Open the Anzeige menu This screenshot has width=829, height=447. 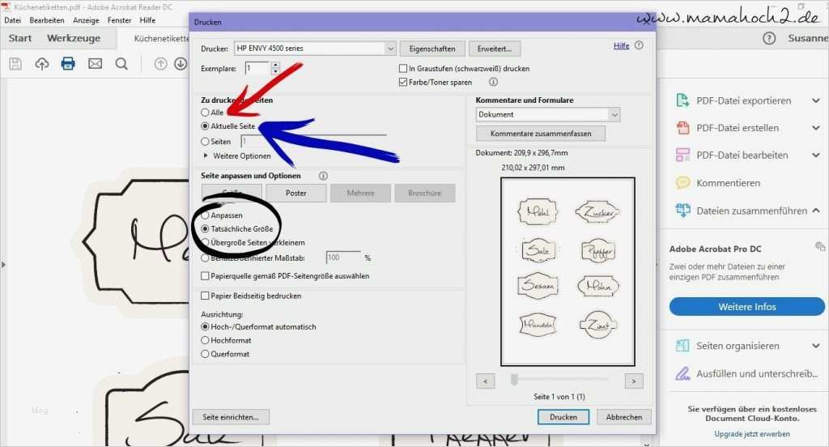coord(86,20)
